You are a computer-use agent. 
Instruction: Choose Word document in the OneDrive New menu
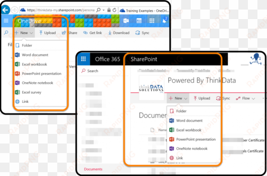(41, 55)
